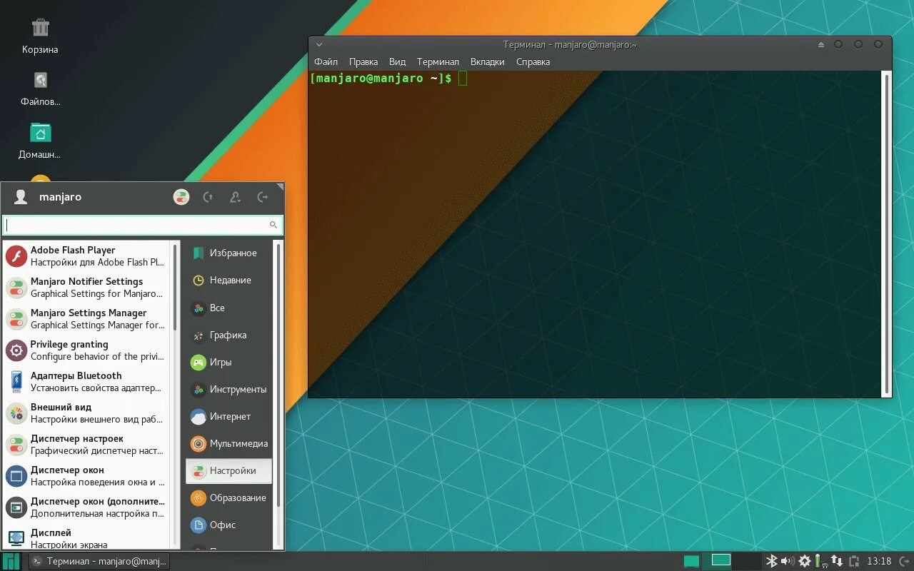
Task: Log out via the menu header icon
Action: tap(262, 197)
